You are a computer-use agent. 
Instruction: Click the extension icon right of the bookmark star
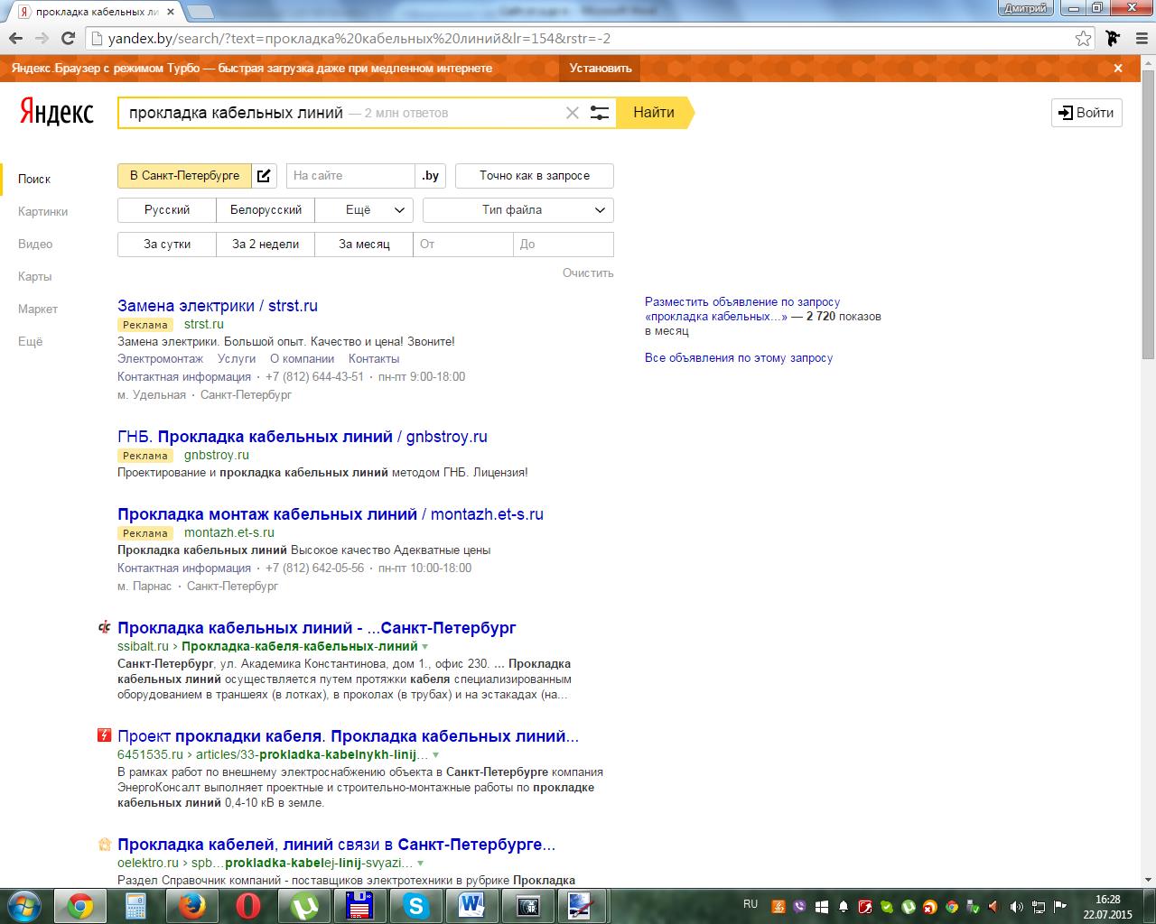(1112, 39)
